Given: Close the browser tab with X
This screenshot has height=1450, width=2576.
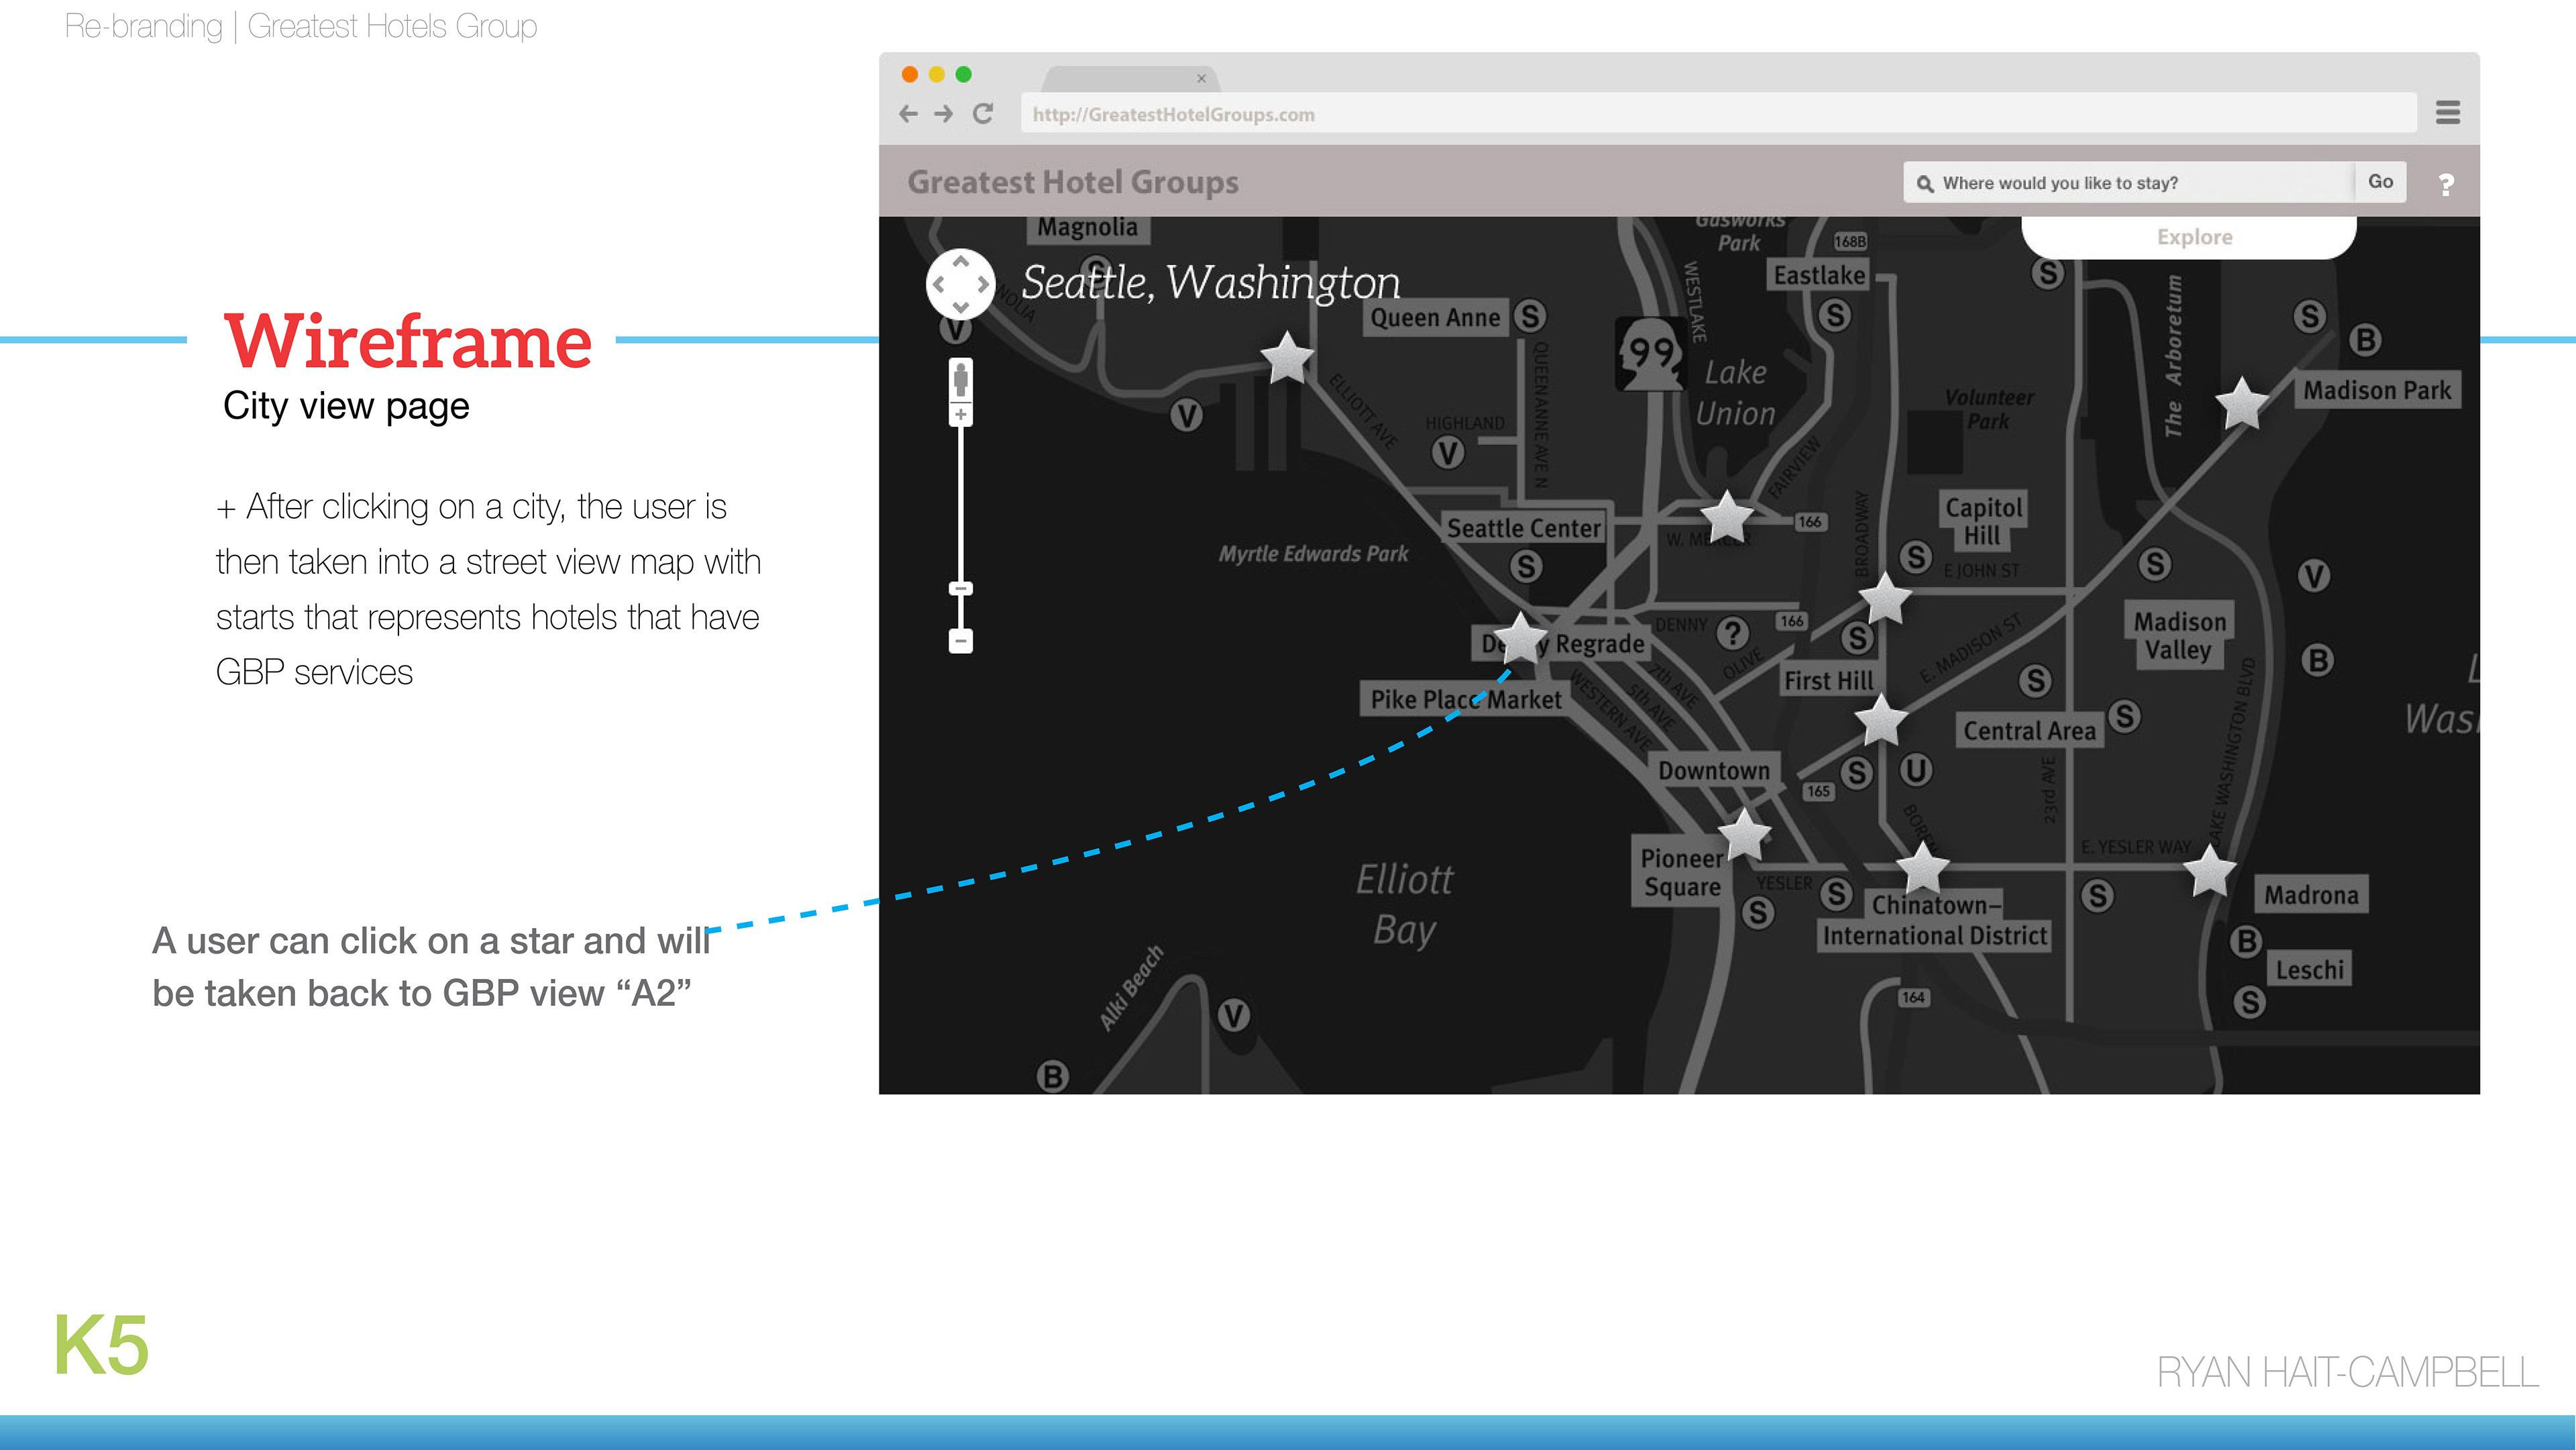Looking at the screenshot, I should pyautogui.click(x=1201, y=78).
